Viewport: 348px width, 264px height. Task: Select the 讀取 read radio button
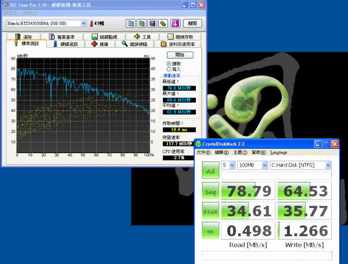(169, 64)
